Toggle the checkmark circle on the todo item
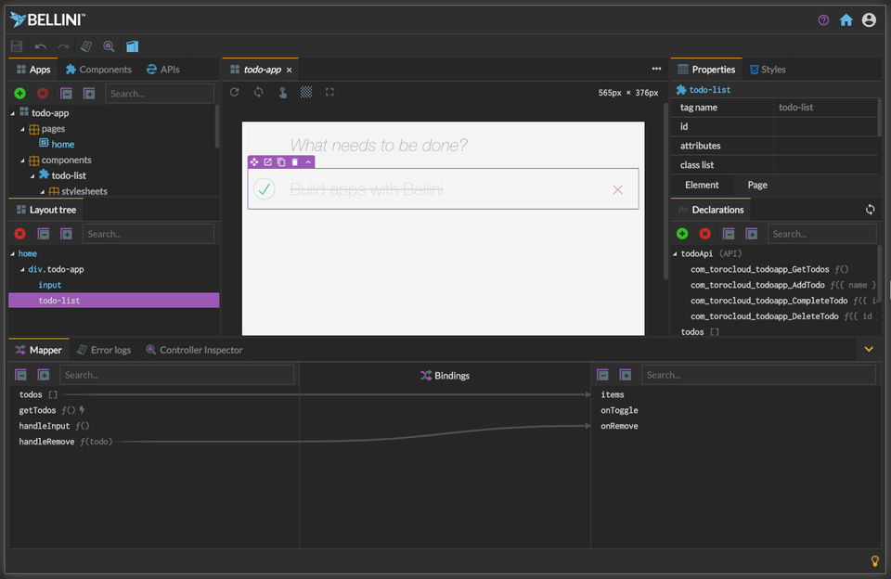 pyautogui.click(x=265, y=189)
